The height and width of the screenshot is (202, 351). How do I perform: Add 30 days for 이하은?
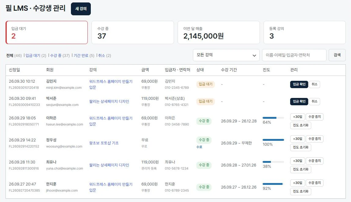(297, 117)
